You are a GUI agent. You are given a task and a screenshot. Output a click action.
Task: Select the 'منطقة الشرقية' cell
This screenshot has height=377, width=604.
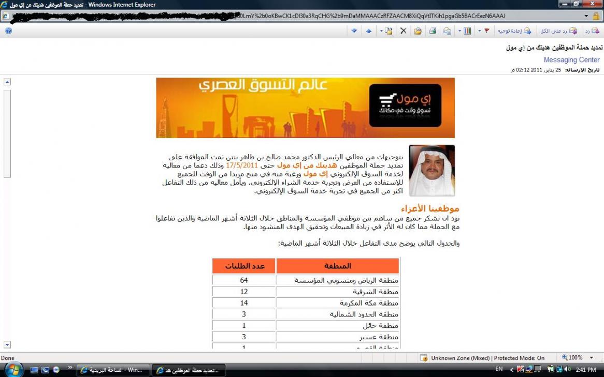(x=338, y=292)
